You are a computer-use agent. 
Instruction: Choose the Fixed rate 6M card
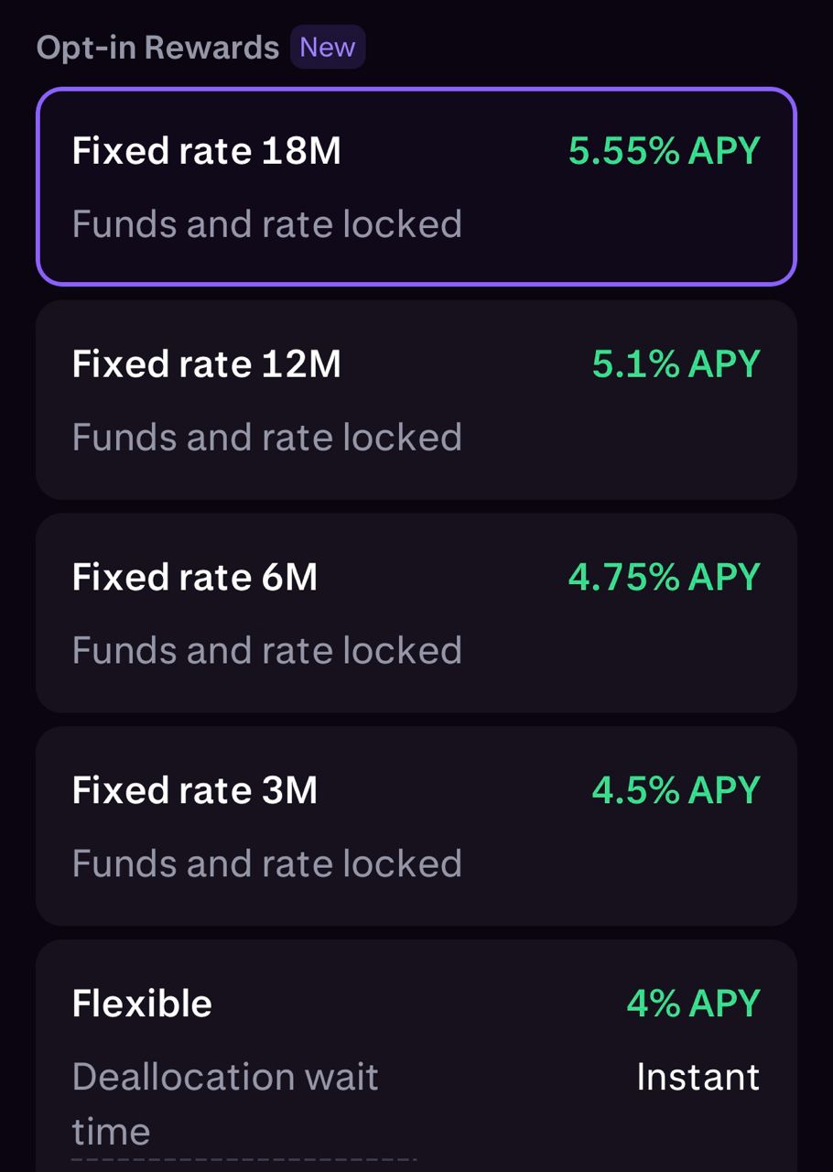tap(416, 613)
